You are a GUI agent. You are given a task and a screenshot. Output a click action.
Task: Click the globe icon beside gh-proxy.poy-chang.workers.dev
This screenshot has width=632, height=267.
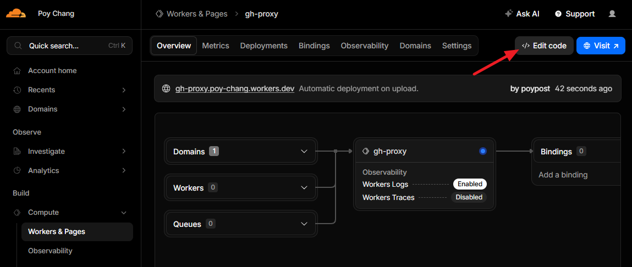click(x=166, y=88)
